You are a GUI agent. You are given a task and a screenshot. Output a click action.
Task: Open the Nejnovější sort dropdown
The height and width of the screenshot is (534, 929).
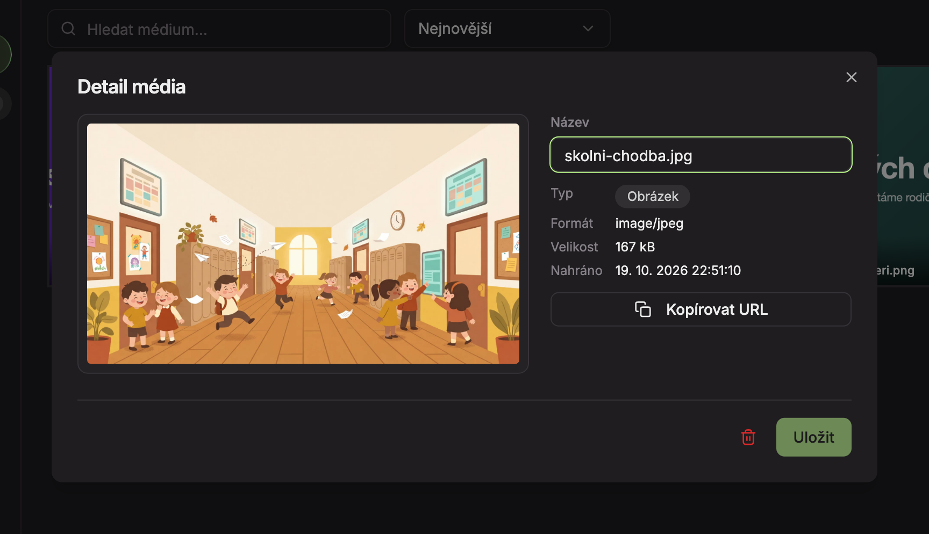tap(507, 28)
